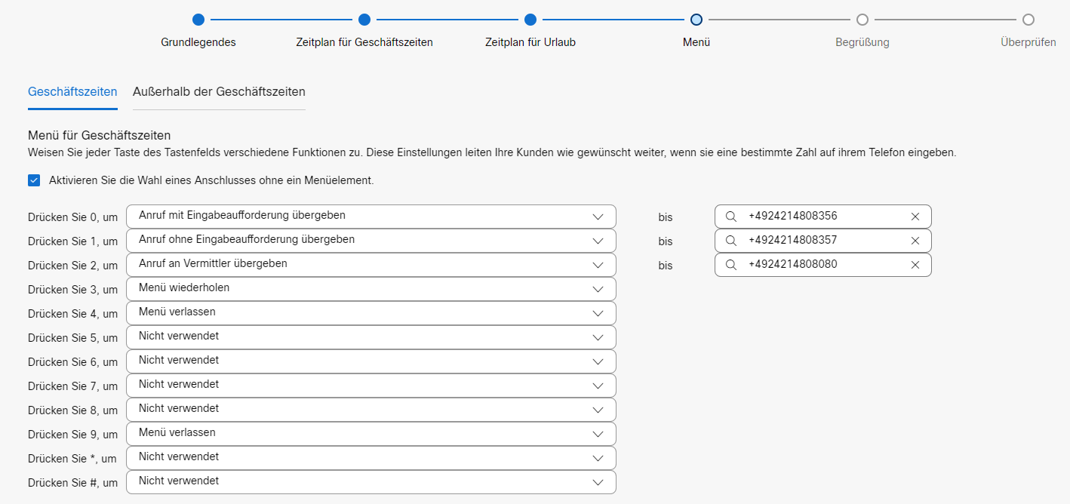The height and width of the screenshot is (504, 1070).
Task: Click into the +4924214808080 number field
Action: click(822, 265)
